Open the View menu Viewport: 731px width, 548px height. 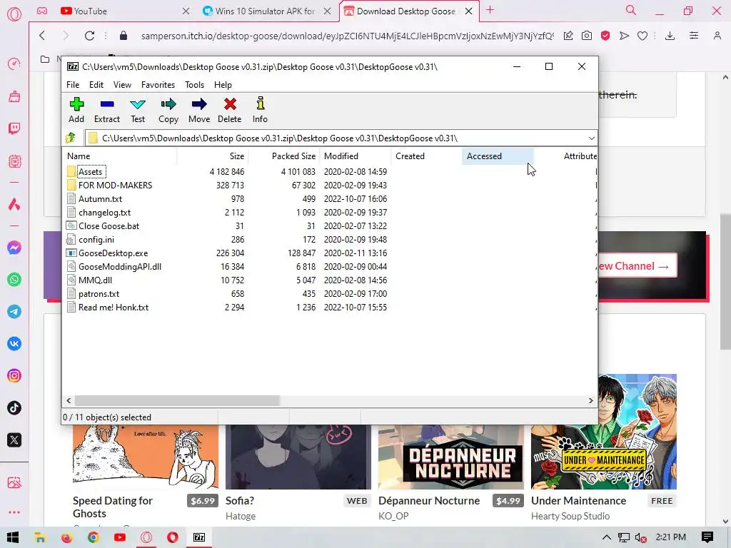point(122,85)
